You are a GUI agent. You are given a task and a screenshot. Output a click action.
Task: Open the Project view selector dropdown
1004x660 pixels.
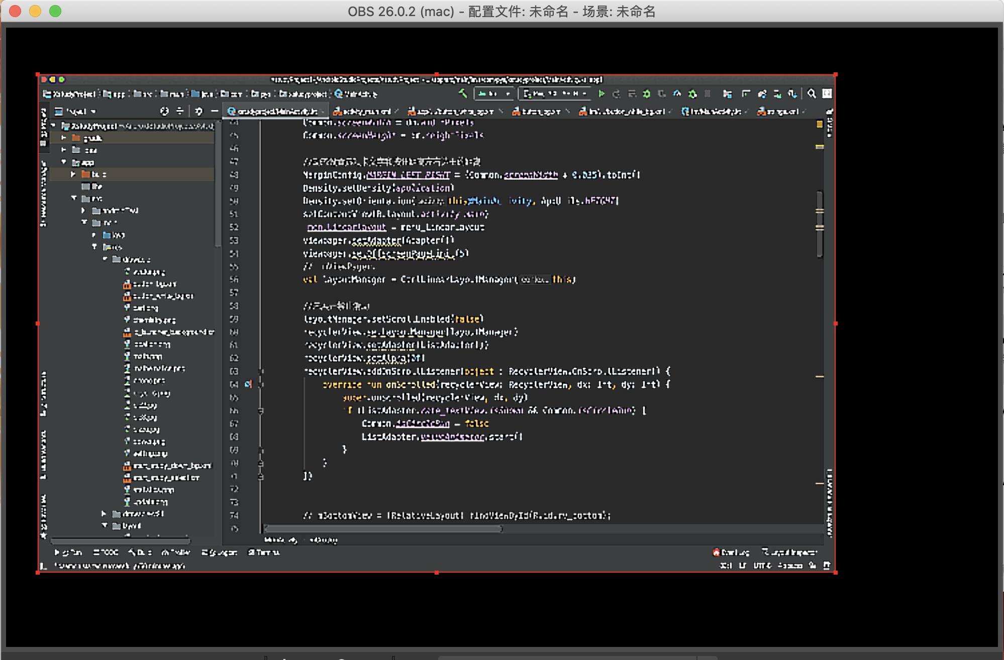point(75,111)
